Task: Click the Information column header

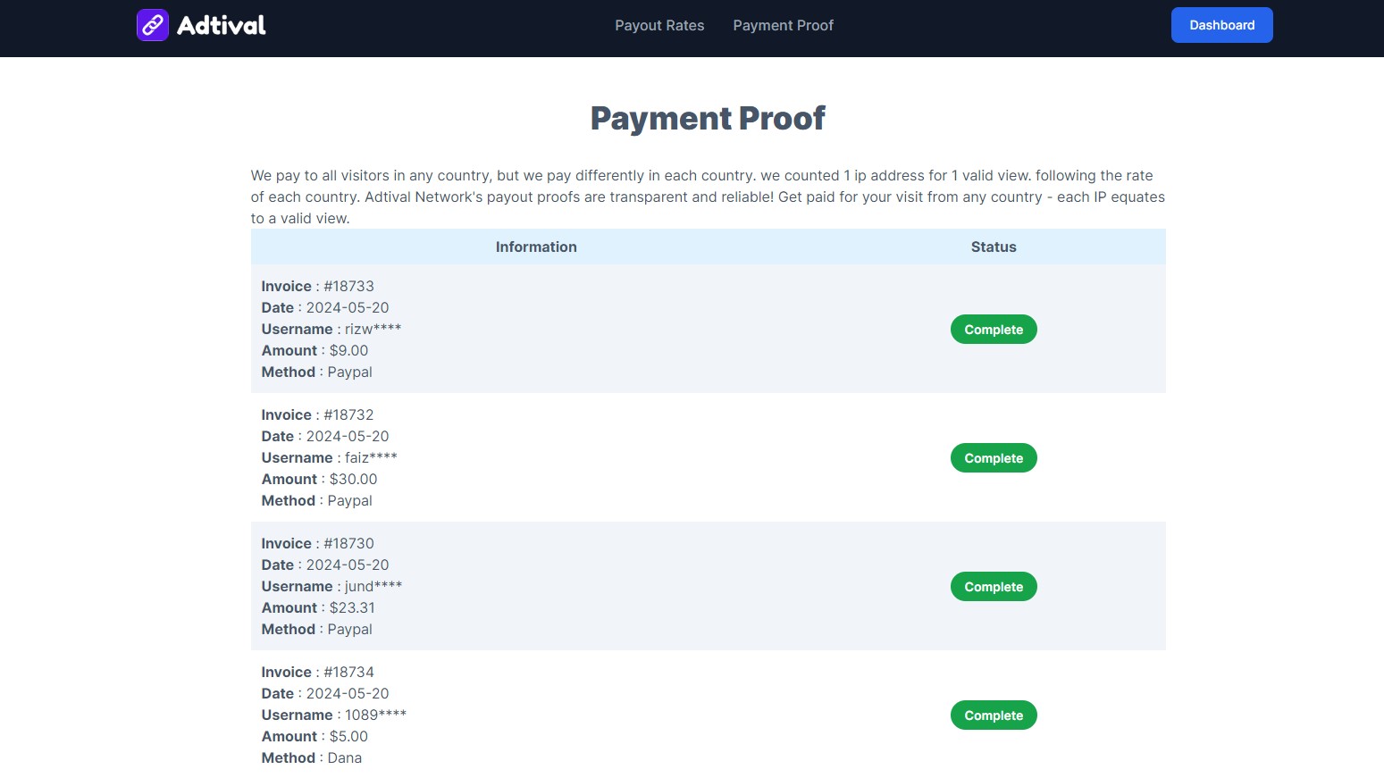Action: [x=536, y=247]
